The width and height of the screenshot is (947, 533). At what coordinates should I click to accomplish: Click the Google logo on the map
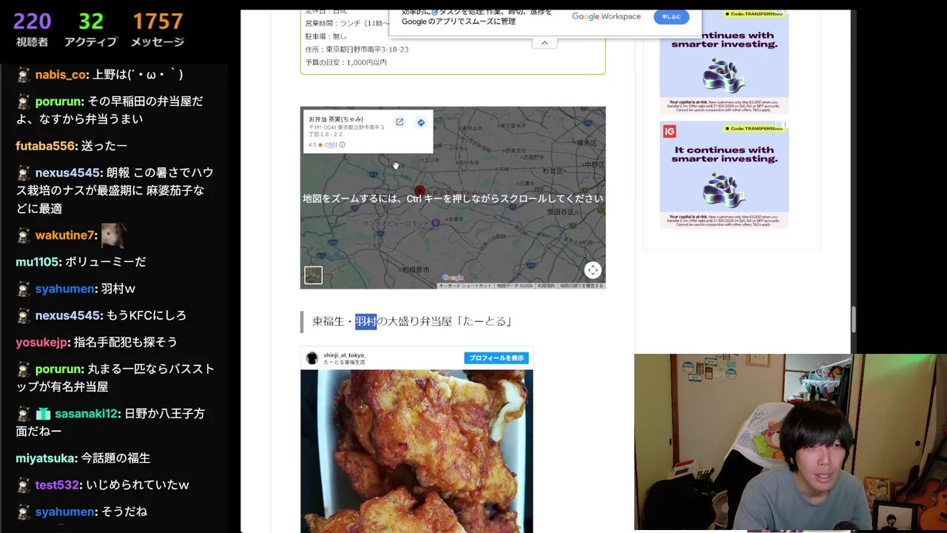coord(453,278)
